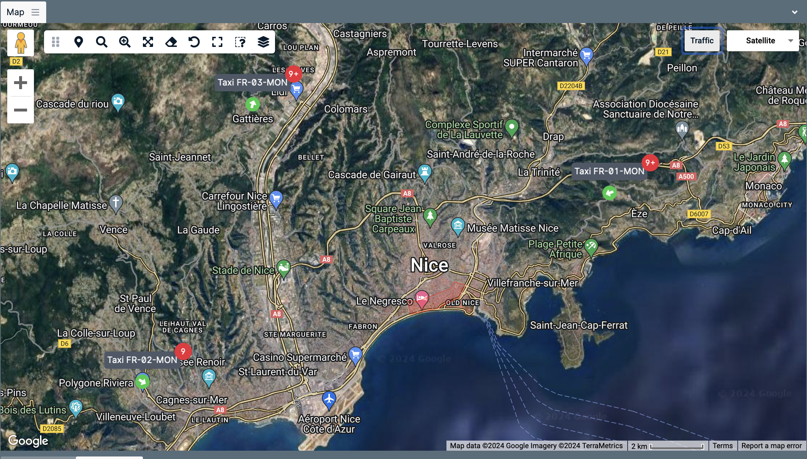
Task: Click the Cagnes-sur-Mer label
Action: coord(192,400)
